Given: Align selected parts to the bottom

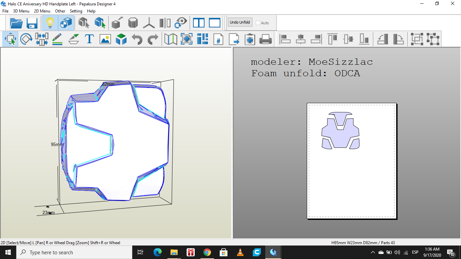Looking at the screenshot, I should tap(364, 39).
